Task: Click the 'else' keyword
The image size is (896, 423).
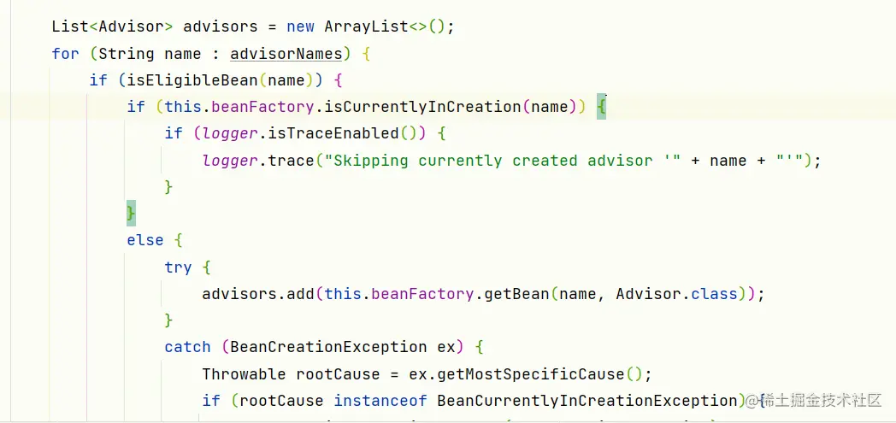Action: (x=145, y=240)
